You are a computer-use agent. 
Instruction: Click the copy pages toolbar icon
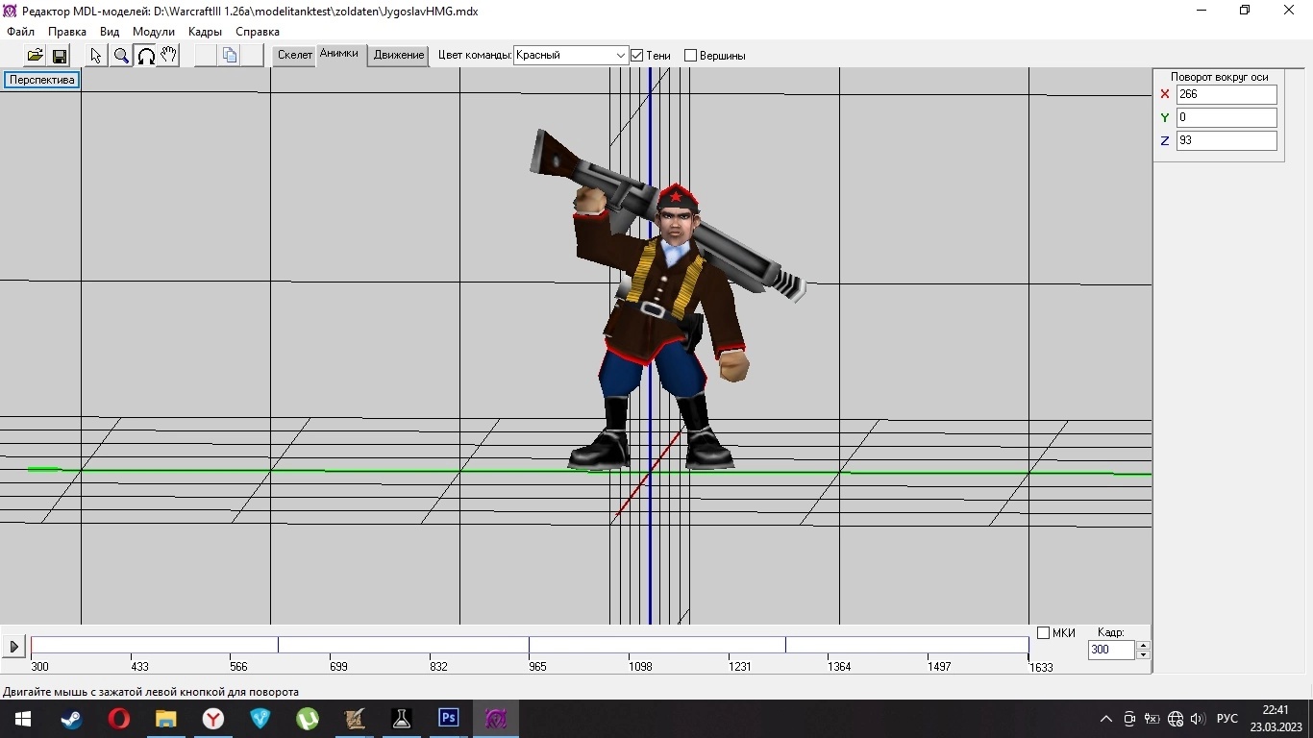230,56
